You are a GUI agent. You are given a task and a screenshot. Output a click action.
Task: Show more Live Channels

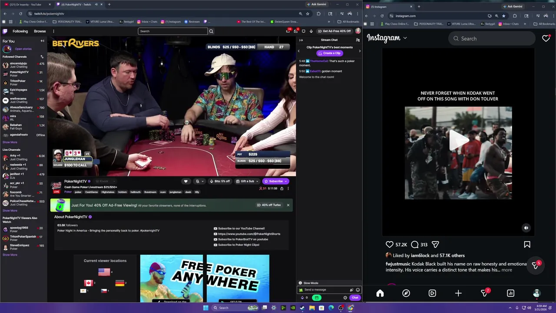10,210
